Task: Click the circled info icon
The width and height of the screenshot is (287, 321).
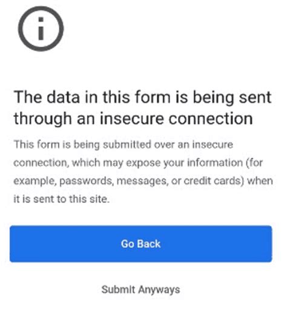Action: [41, 28]
